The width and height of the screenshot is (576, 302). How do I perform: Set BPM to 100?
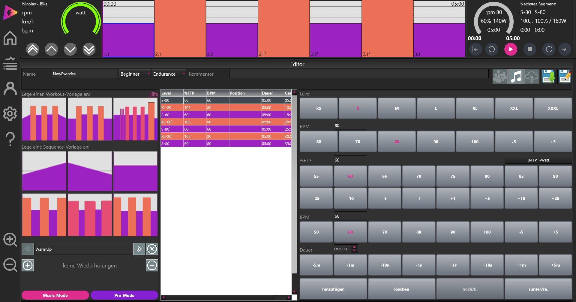pos(487,232)
